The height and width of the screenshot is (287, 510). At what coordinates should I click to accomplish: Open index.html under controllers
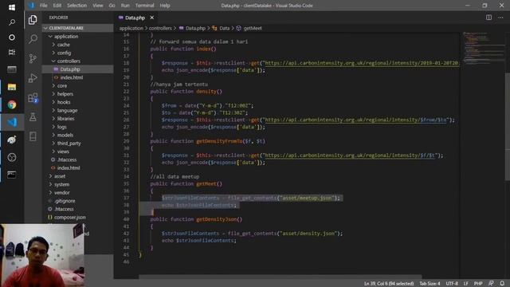(x=78, y=77)
